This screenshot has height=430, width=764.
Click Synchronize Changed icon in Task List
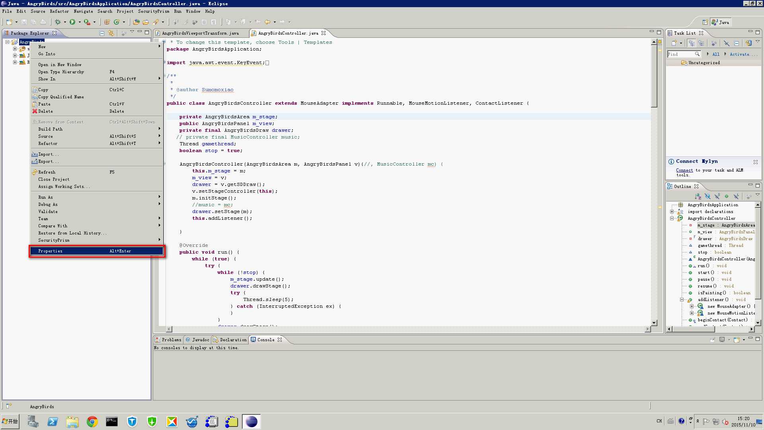click(x=748, y=43)
